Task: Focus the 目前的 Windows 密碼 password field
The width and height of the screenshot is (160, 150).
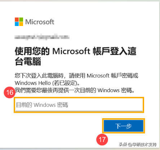Action: (79, 105)
